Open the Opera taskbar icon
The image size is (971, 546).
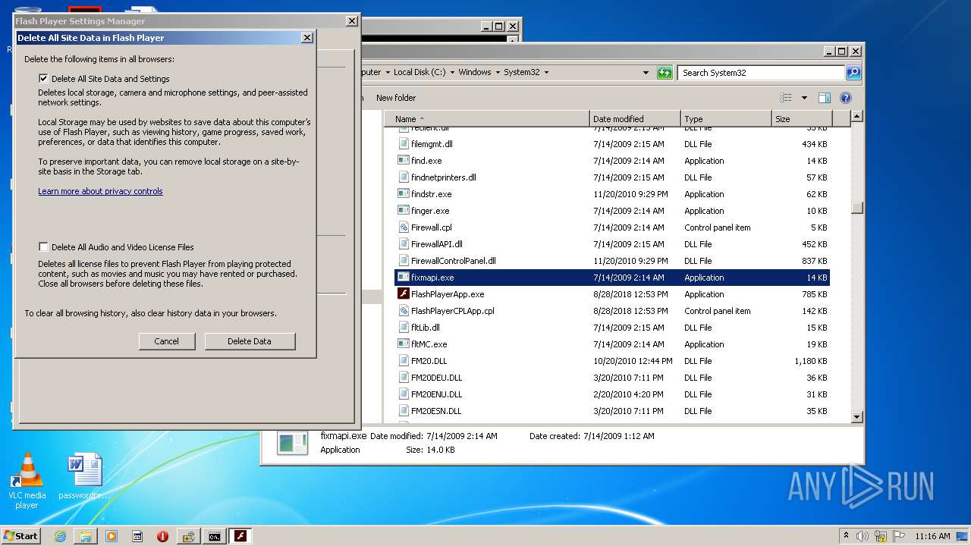pos(162,536)
